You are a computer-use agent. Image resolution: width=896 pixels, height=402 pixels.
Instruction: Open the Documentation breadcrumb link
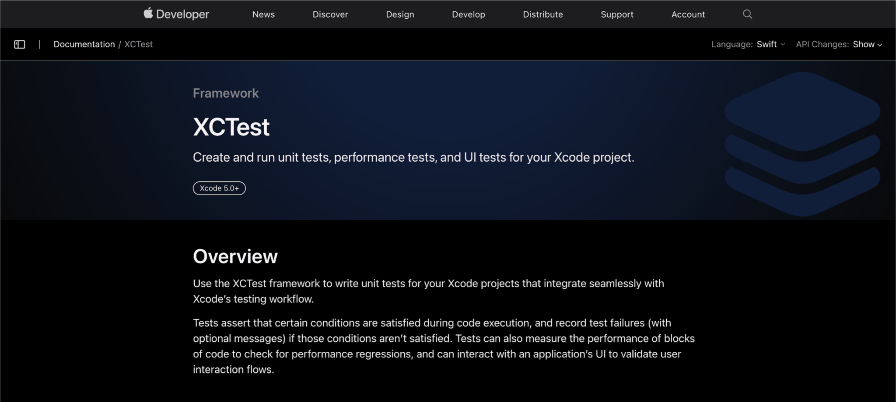coord(84,44)
